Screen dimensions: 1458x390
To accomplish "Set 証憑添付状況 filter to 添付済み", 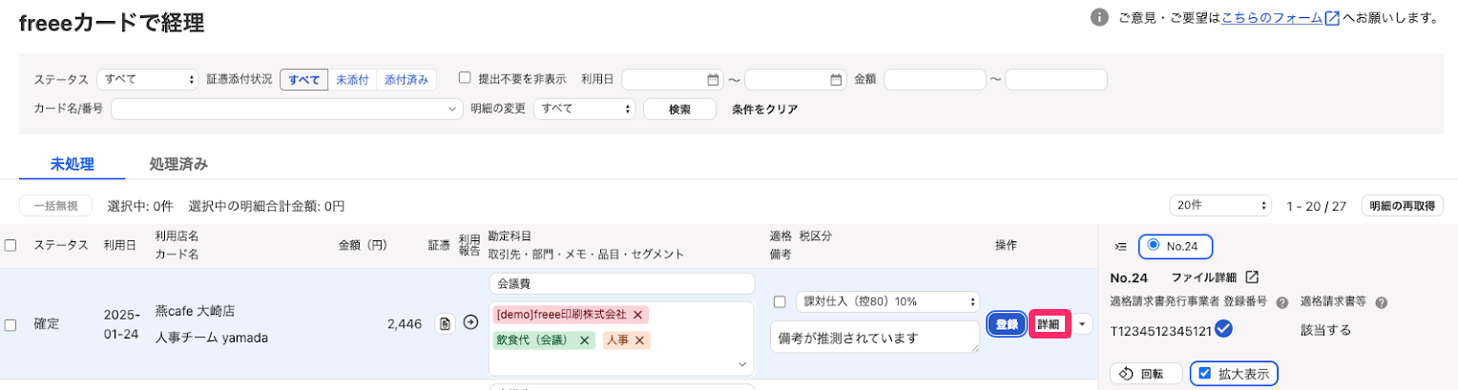I will (x=406, y=80).
